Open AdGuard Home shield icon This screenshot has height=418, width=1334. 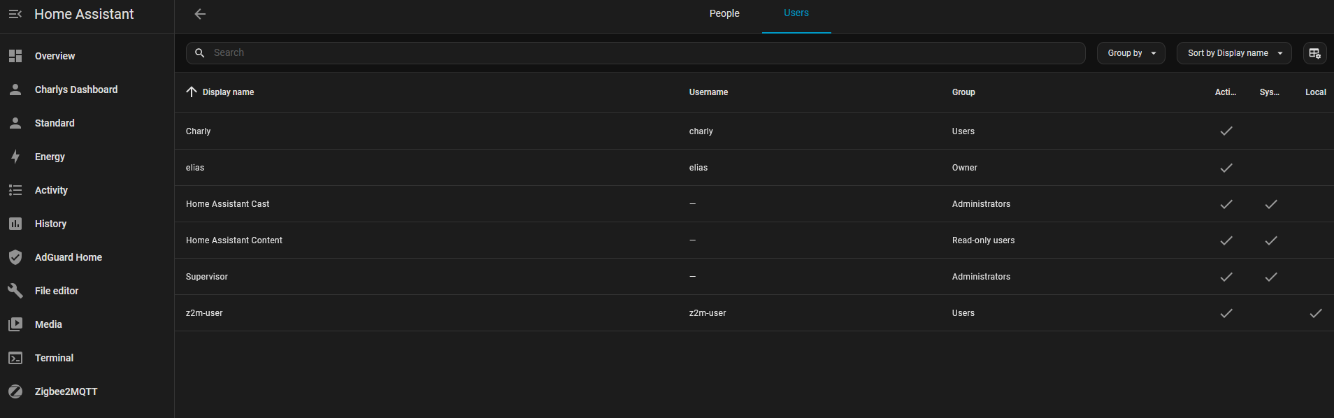[x=15, y=257]
